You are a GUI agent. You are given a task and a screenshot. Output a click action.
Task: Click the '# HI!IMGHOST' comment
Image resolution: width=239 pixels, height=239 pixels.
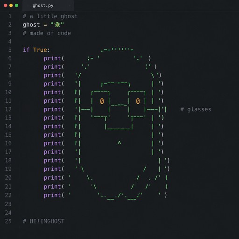(43, 221)
